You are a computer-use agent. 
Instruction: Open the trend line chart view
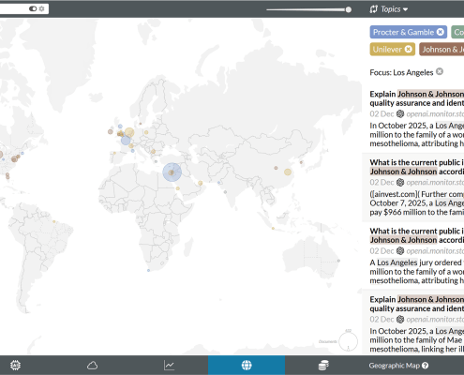169,365
